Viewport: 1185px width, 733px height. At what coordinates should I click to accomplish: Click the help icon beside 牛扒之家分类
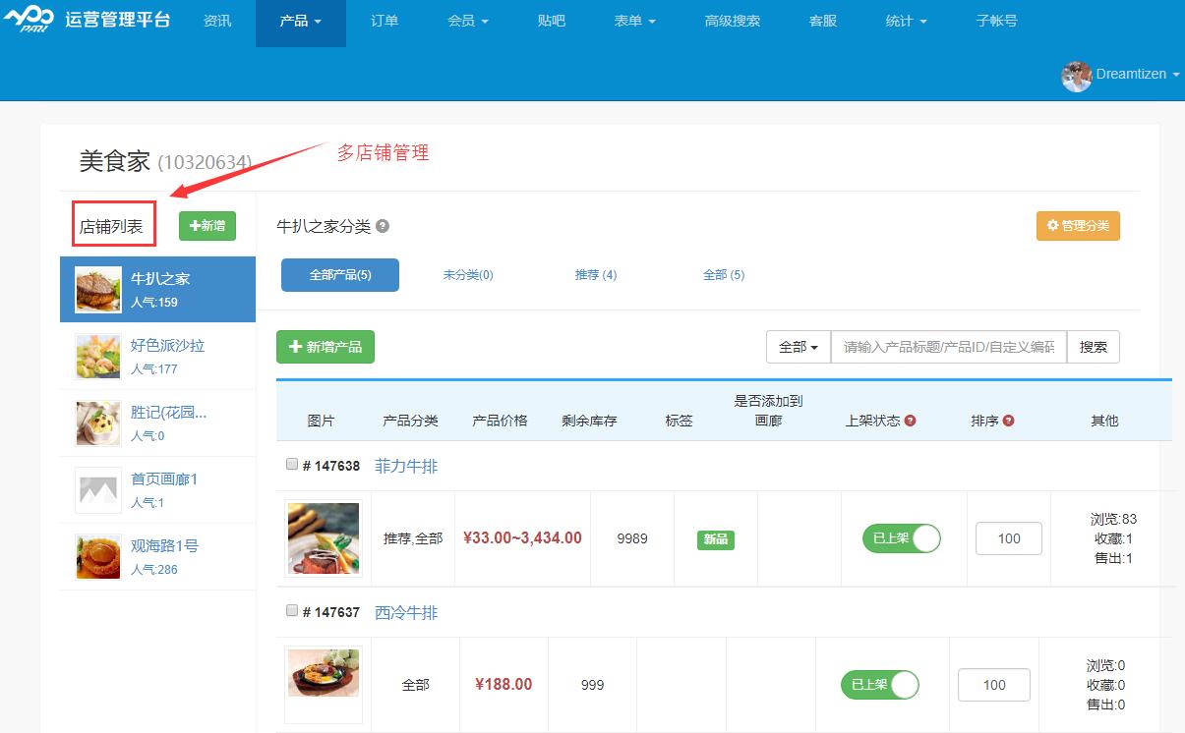tap(383, 225)
